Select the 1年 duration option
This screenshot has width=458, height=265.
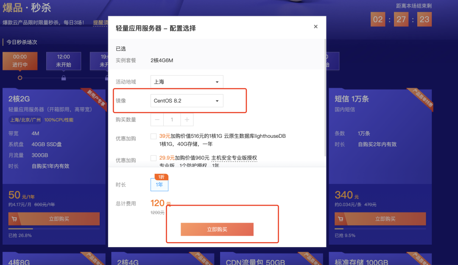click(159, 185)
